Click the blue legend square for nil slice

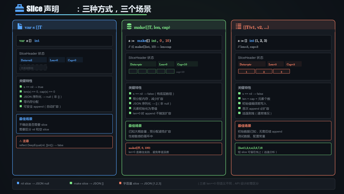tap(18, 183)
